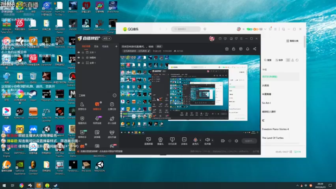Click the record video icon
The image size is (336, 189).
click(223, 141)
